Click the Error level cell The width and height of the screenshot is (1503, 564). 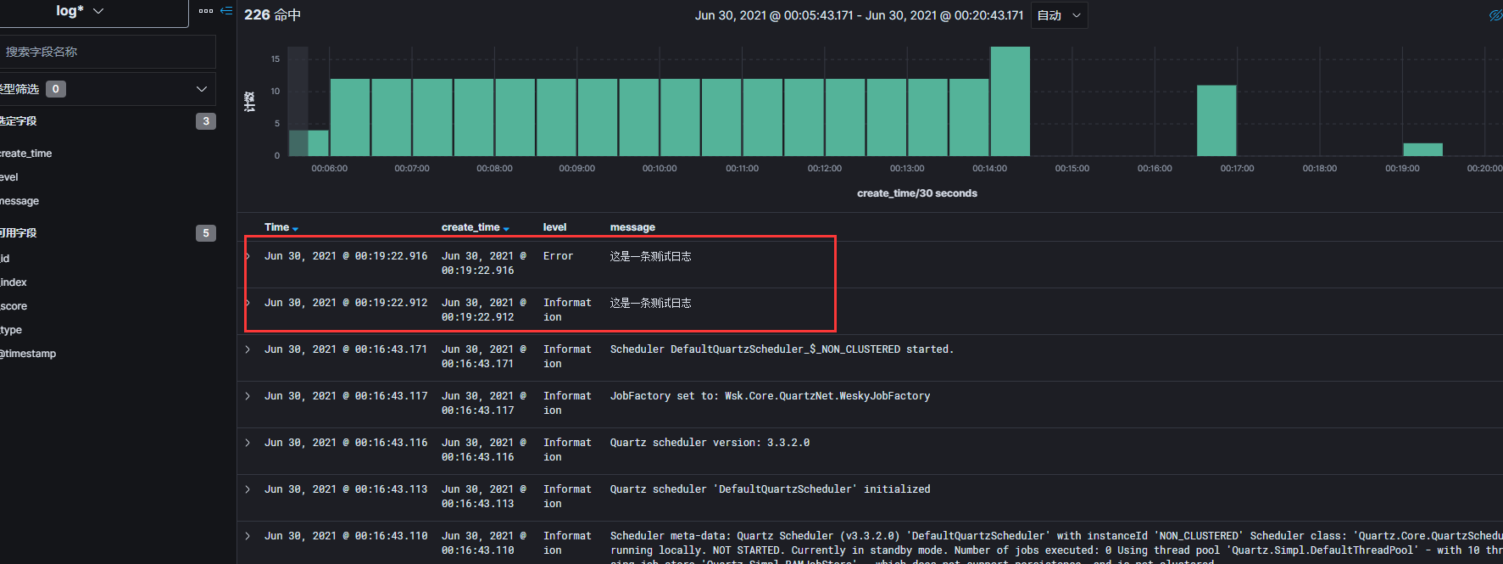pyautogui.click(x=558, y=256)
